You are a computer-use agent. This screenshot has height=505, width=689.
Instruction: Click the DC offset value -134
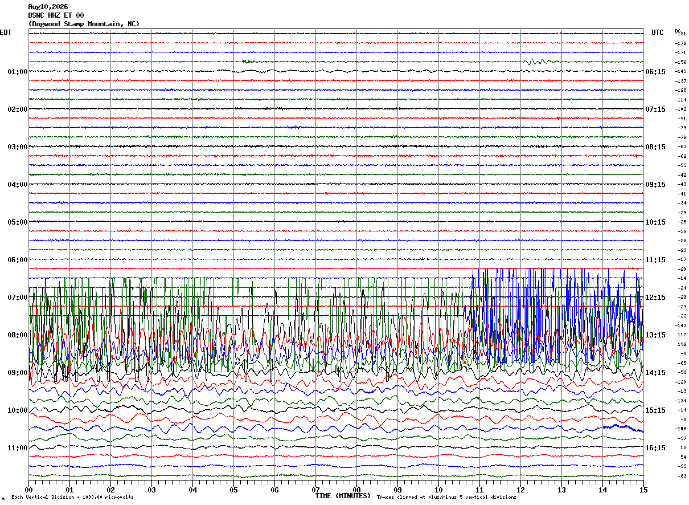[x=680, y=401]
